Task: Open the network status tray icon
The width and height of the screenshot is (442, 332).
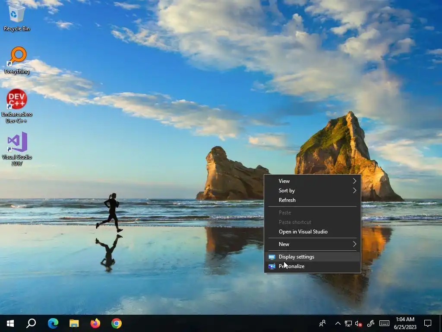Action: click(x=348, y=323)
